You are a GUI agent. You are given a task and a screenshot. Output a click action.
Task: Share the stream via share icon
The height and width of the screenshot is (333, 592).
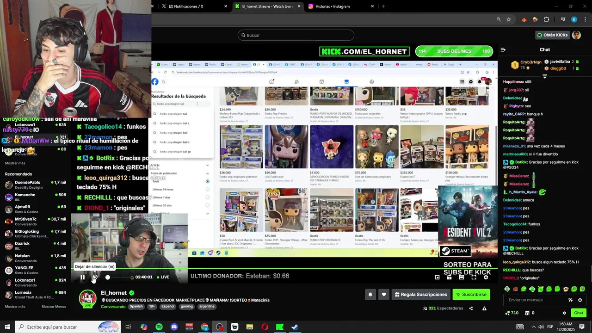471,308
